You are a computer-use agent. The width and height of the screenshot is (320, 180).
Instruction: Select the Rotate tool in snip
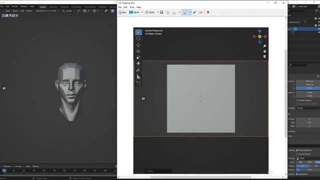pyautogui.click(x=138, y=51)
